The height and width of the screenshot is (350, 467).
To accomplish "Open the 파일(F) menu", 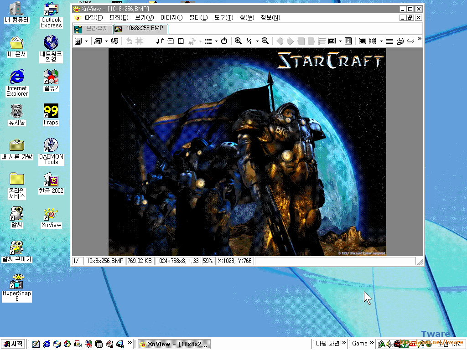I will (93, 18).
